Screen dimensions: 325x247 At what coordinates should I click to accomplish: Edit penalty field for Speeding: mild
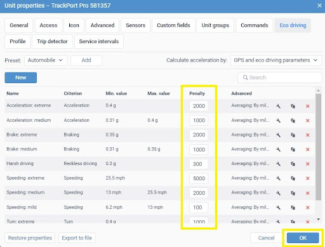[199, 208]
